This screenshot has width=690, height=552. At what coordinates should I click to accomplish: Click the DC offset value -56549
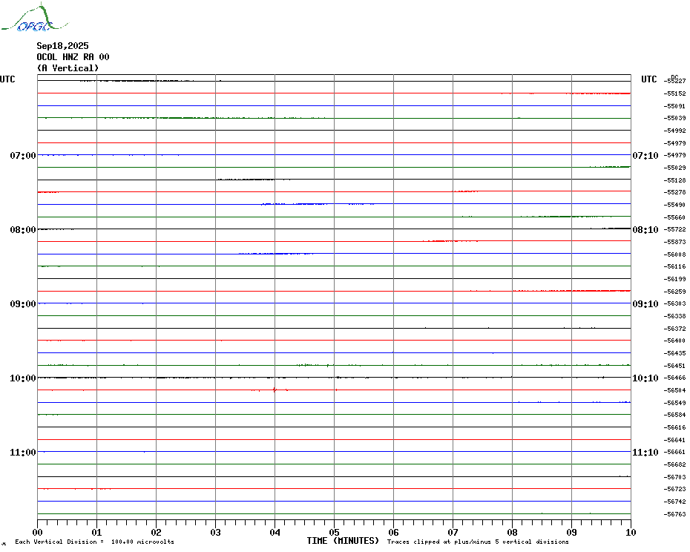click(x=675, y=403)
